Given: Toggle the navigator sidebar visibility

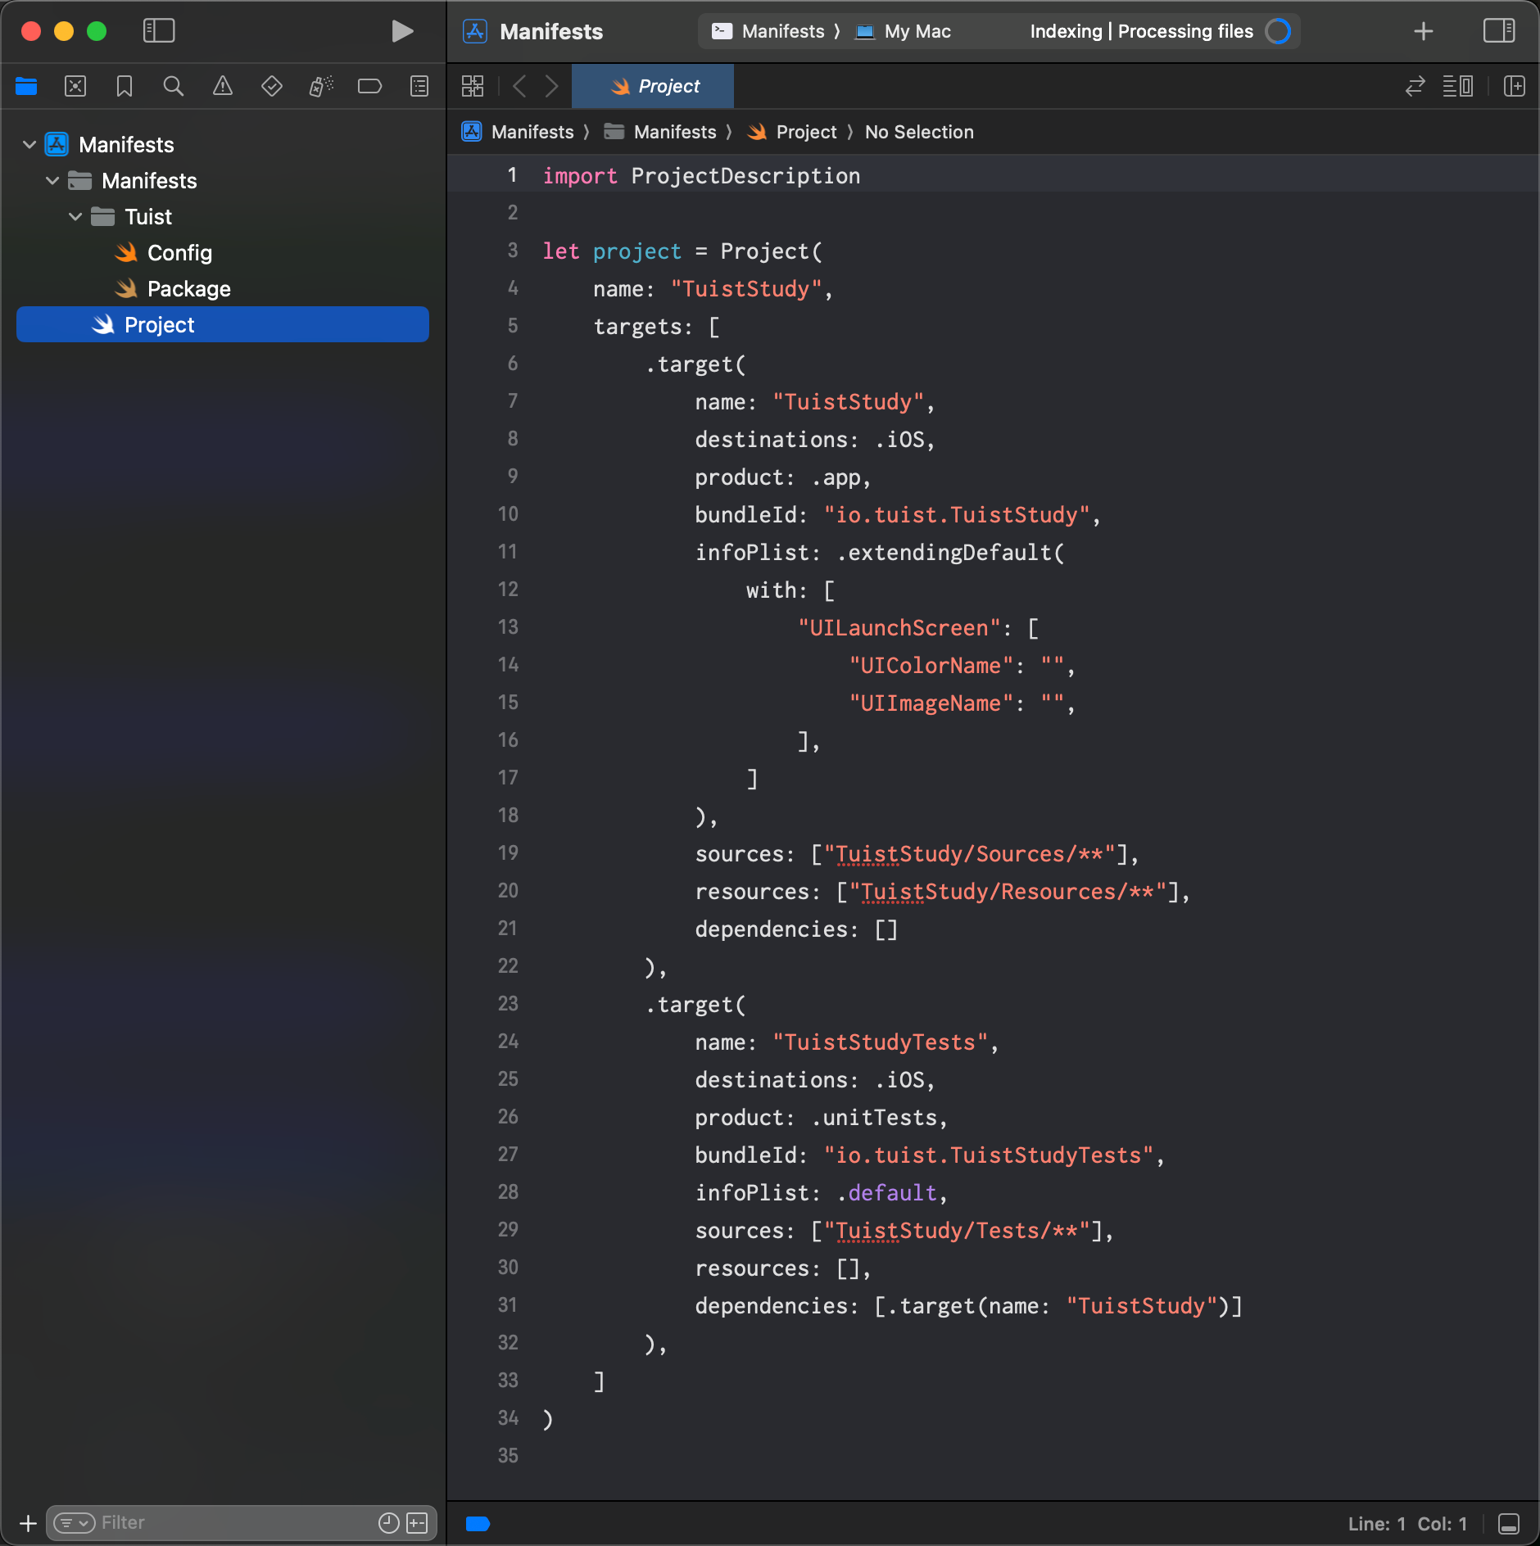Looking at the screenshot, I should [x=159, y=31].
